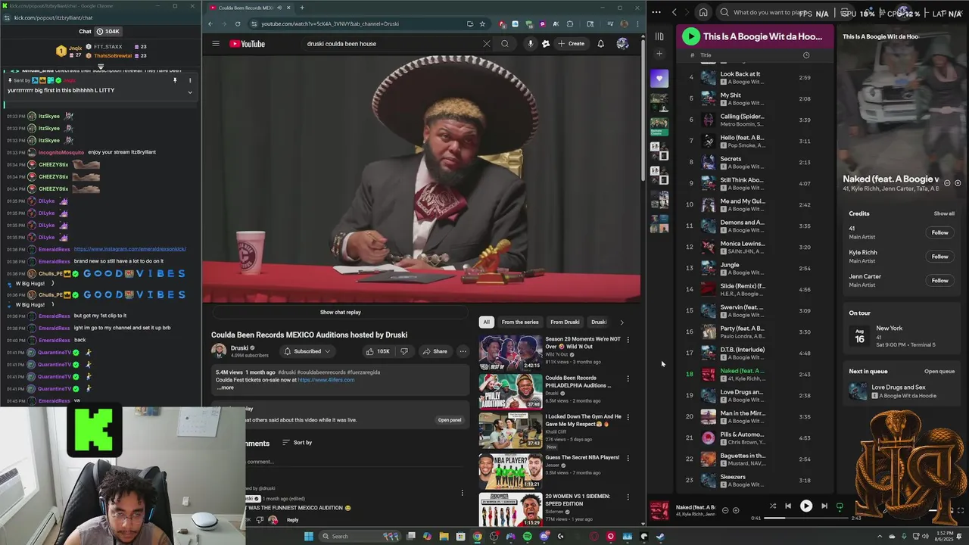Image resolution: width=969 pixels, height=545 pixels.
Task: Open the Sort by comments dropdown
Action: pyautogui.click(x=297, y=442)
